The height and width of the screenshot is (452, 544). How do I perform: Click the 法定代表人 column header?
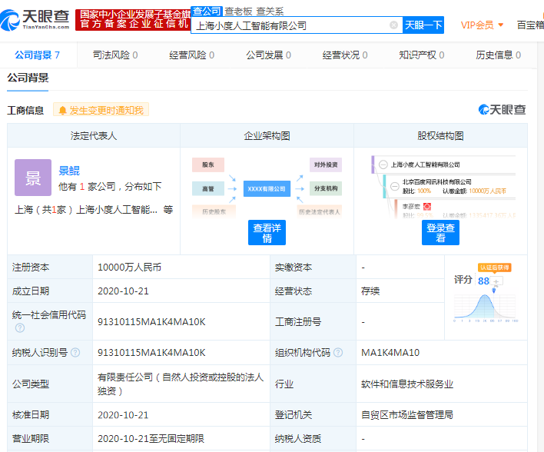[x=94, y=135]
